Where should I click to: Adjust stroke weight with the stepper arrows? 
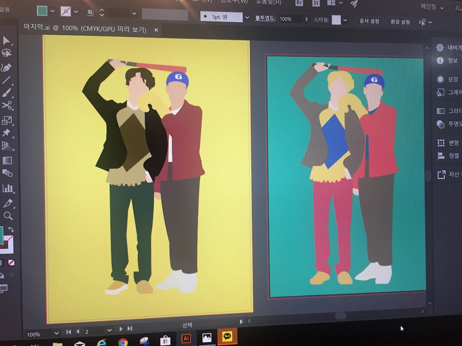click(x=102, y=13)
